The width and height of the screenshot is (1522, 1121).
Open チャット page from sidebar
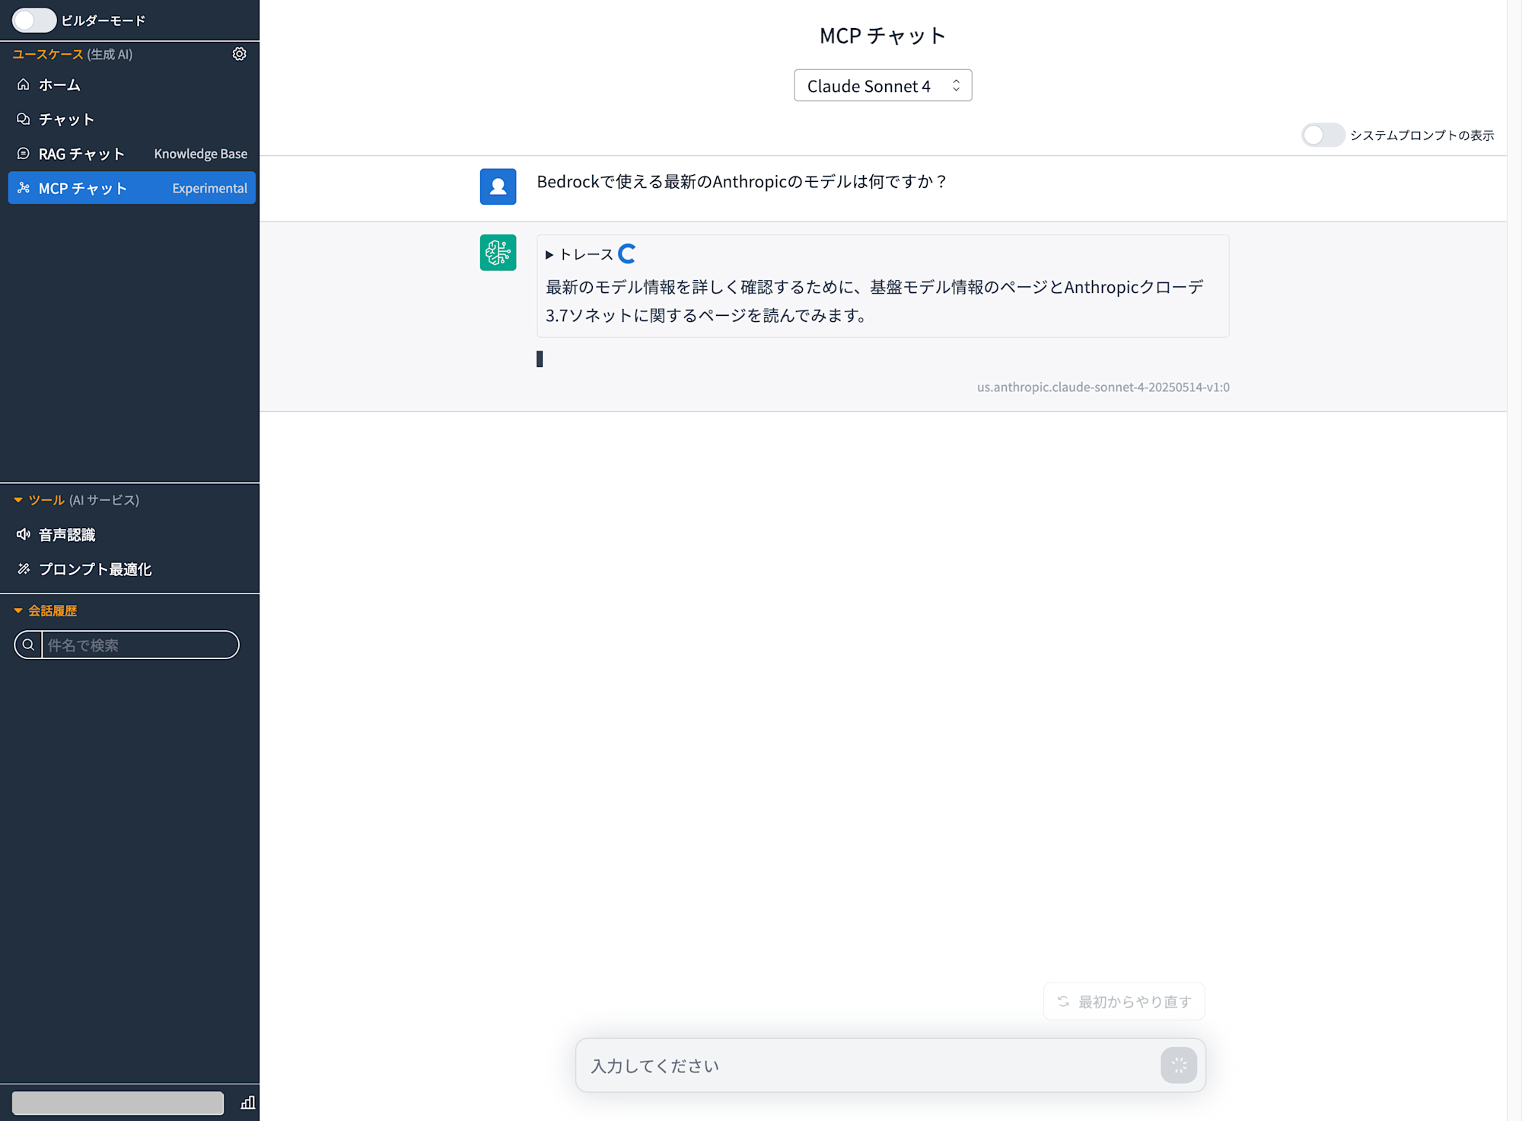132,119
